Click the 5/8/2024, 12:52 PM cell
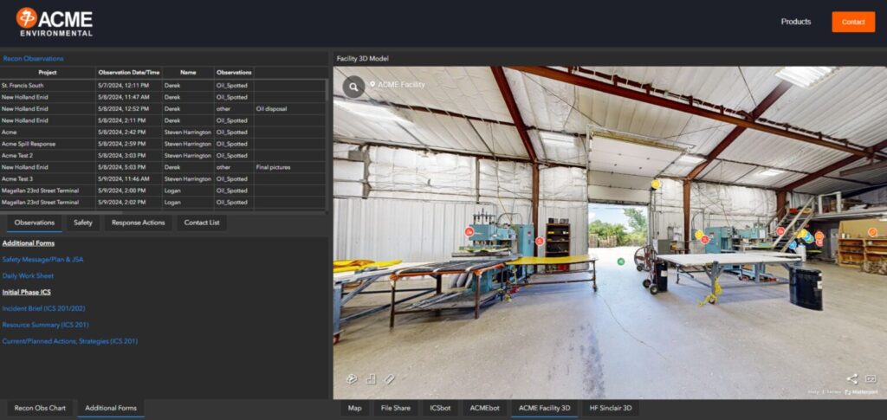 (x=129, y=108)
